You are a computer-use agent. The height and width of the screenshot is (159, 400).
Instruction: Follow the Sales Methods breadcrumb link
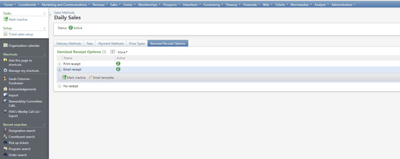point(64,12)
